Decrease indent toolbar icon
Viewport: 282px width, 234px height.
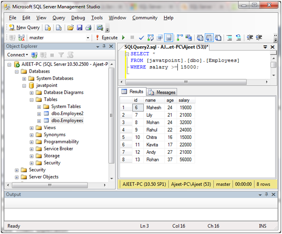[x=250, y=38]
